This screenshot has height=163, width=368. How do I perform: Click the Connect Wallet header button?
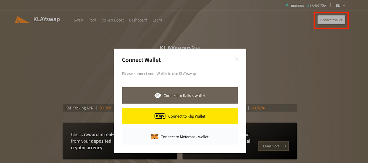[x=331, y=20]
